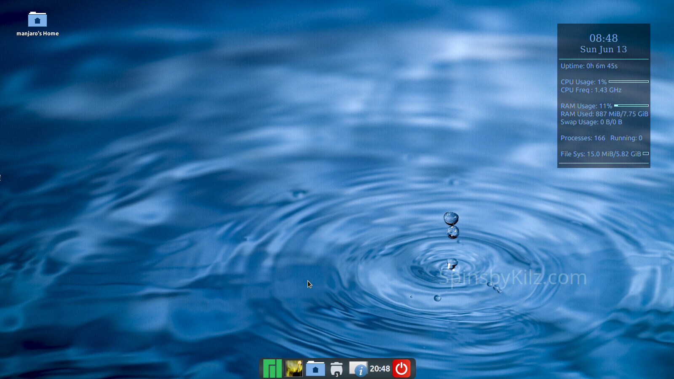The image size is (674, 379).
Task: Click the Processes: 166 count text
Action: click(583, 138)
